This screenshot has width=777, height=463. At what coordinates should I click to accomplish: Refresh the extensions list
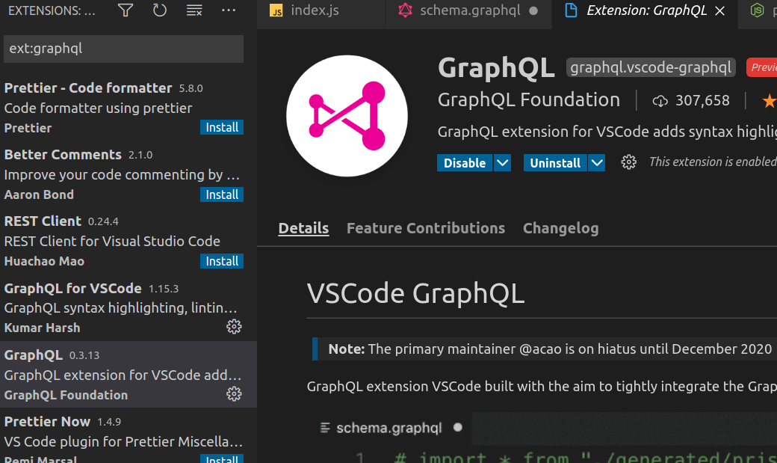160,10
